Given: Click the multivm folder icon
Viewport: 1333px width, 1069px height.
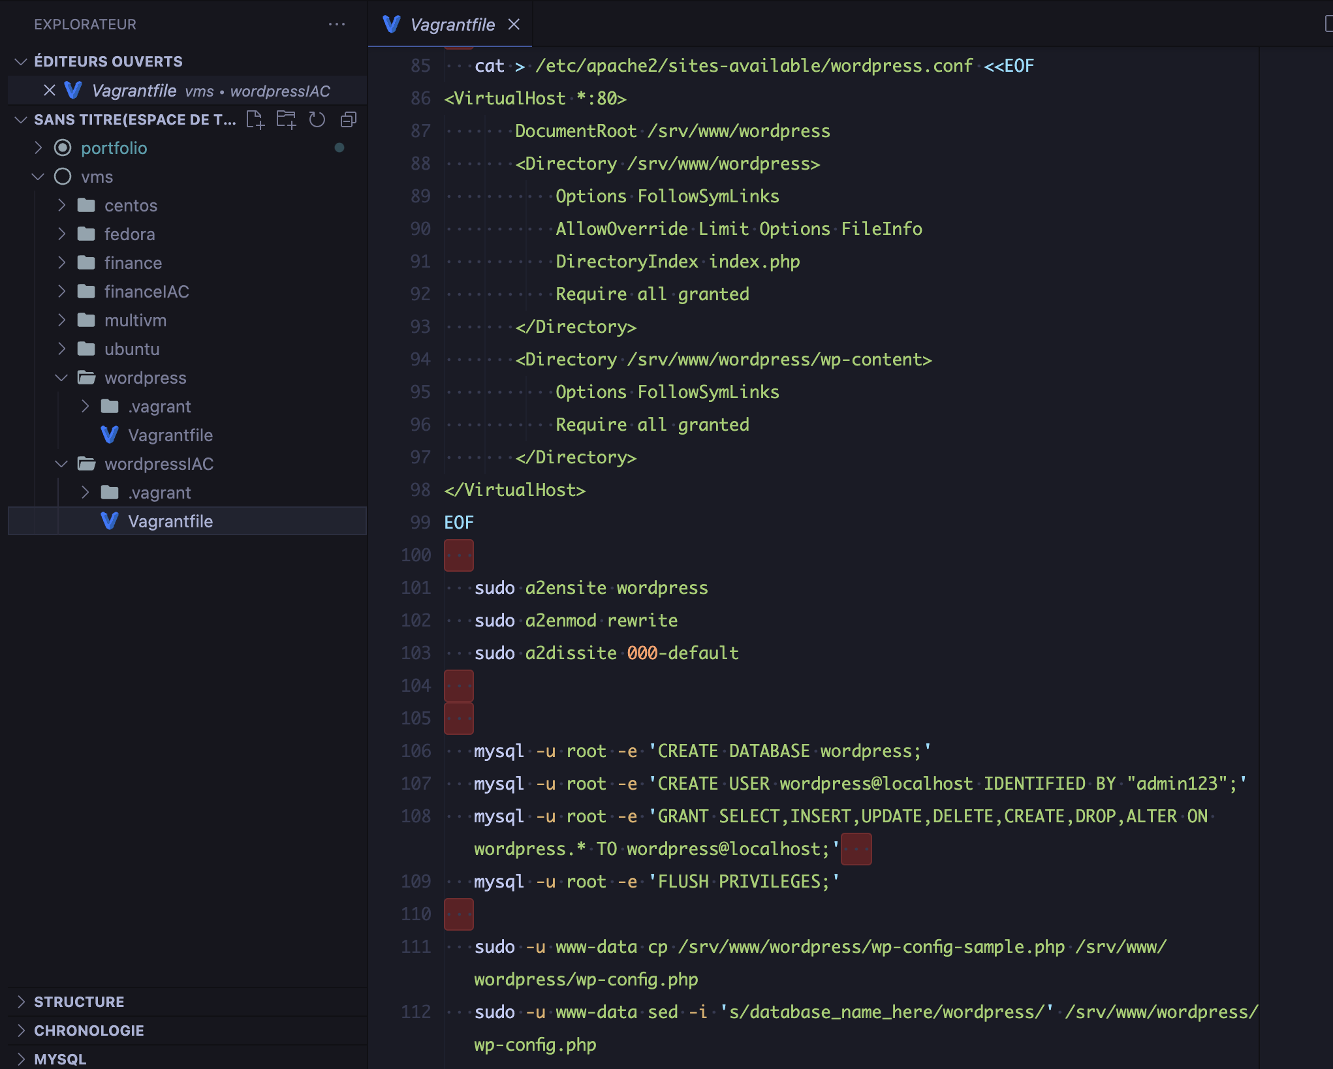Looking at the screenshot, I should pos(86,320).
